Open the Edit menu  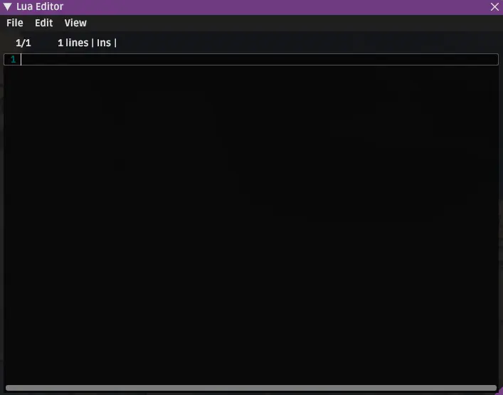point(44,23)
